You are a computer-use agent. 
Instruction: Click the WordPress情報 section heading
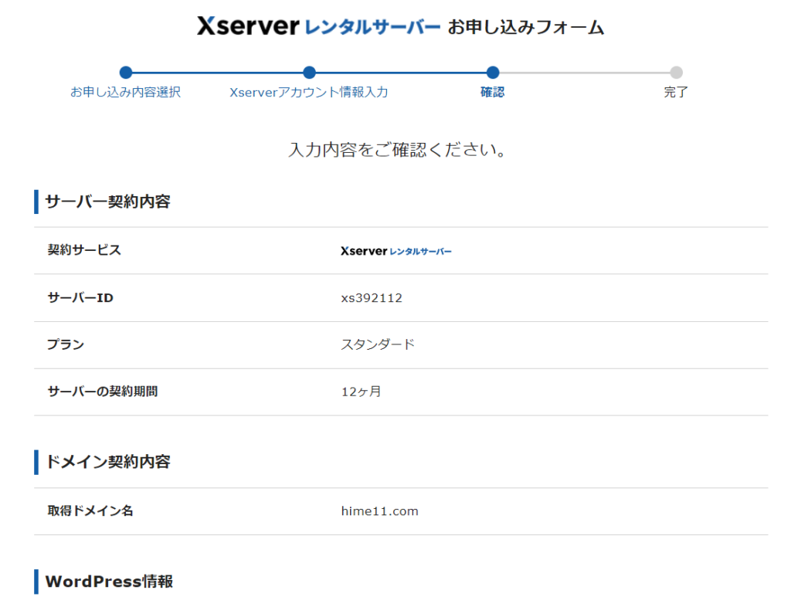click(109, 582)
